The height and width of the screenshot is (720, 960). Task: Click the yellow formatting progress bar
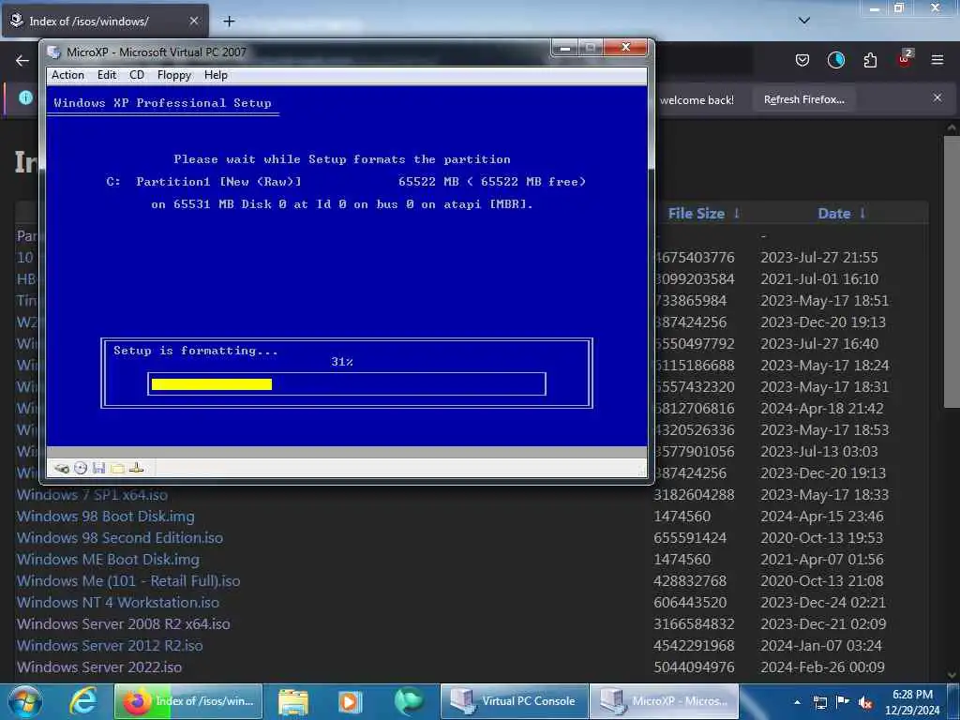212,383
